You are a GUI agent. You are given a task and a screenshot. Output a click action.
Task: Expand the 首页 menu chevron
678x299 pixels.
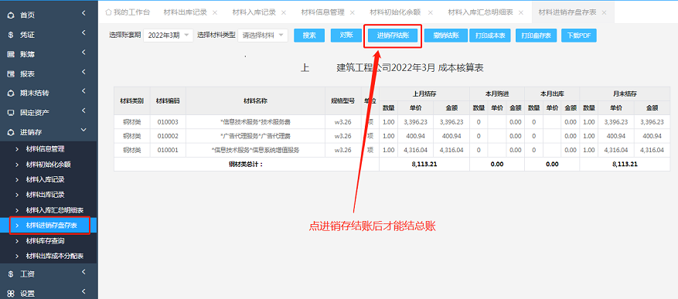[83, 14]
